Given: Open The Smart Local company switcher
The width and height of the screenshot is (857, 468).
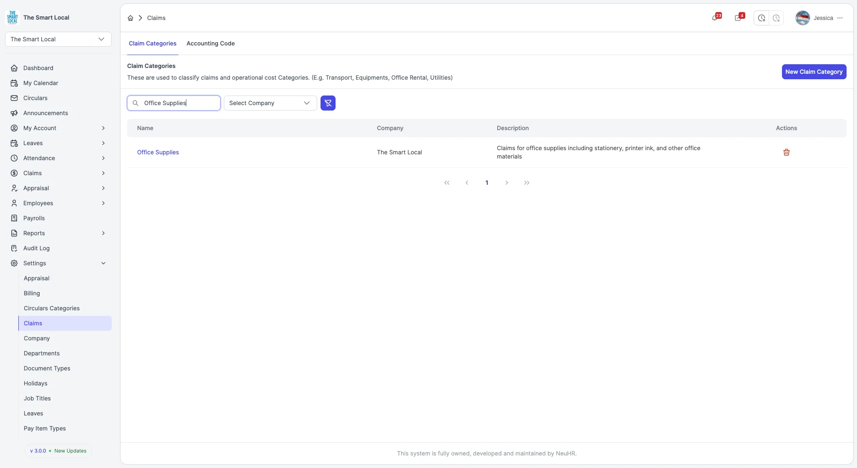Looking at the screenshot, I should click(x=58, y=39).
